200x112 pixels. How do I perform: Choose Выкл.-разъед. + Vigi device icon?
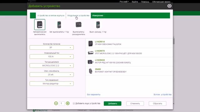(x=98, y=25)
